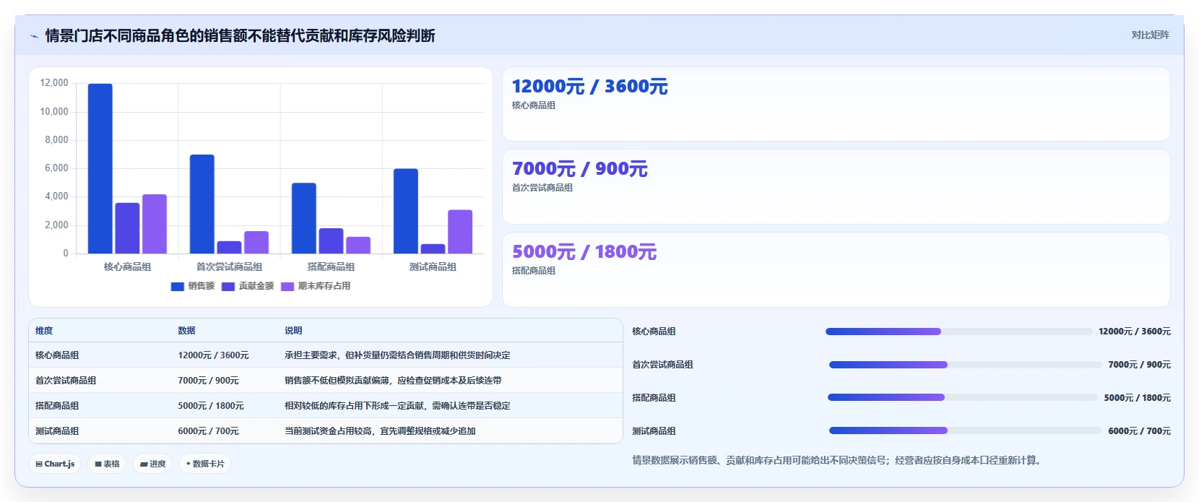
Task: Click 测试商品组 x-axis label in chart
Action: (433, 267)
